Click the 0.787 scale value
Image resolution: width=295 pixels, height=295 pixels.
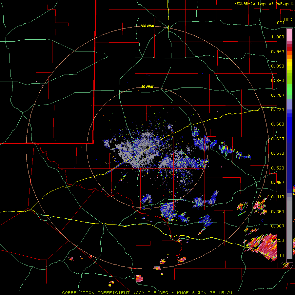point(278,95)
